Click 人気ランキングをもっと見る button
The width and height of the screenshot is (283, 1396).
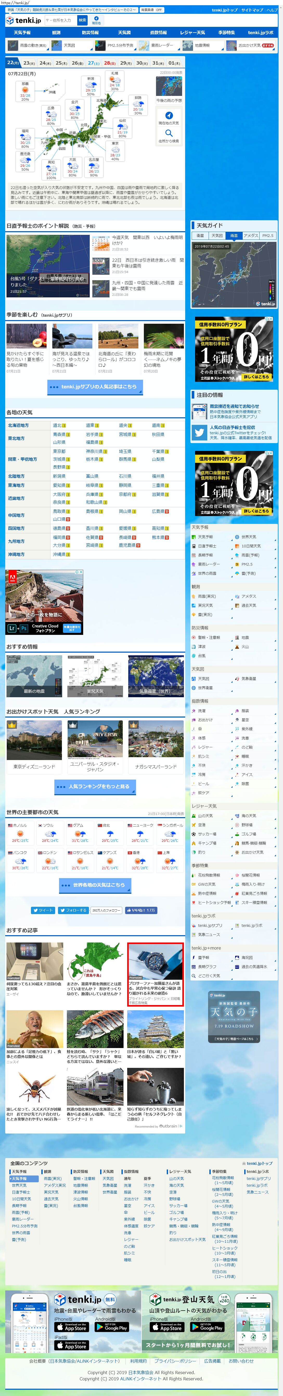[95, 786]
